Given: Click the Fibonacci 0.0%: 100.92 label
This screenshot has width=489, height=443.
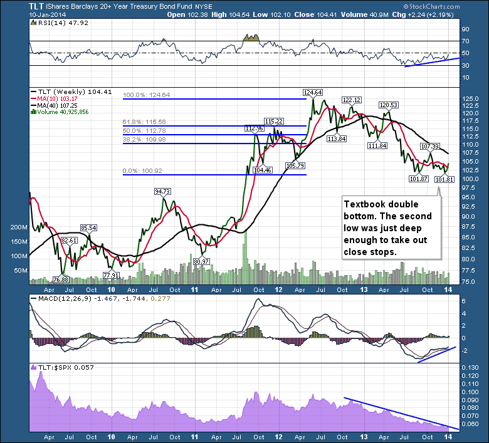Looking at the screenshot, I should [142, 171].
